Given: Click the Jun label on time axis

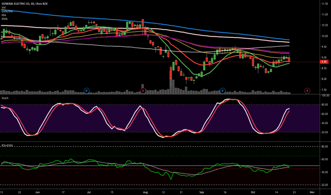Looking at the screenshot, I should [38, 192].
